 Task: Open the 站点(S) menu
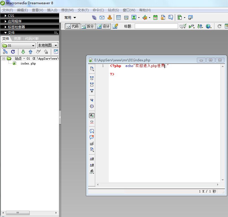(x=113, y=10)
